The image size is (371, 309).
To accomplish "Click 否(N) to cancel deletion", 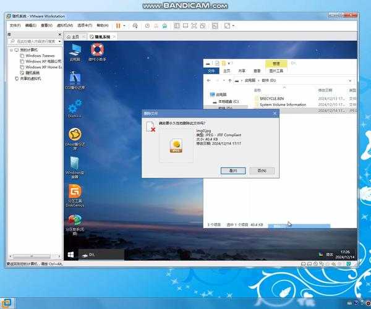I will (262, 171).
